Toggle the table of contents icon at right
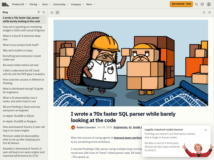 [210, 12]
